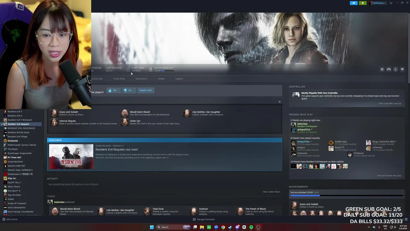This screenshot has height=231, width=410.
Task: Open the Guides tab
Action: point(161,79)
